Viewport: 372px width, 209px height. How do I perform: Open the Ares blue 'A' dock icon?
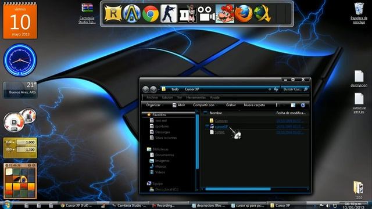point(132,14)
